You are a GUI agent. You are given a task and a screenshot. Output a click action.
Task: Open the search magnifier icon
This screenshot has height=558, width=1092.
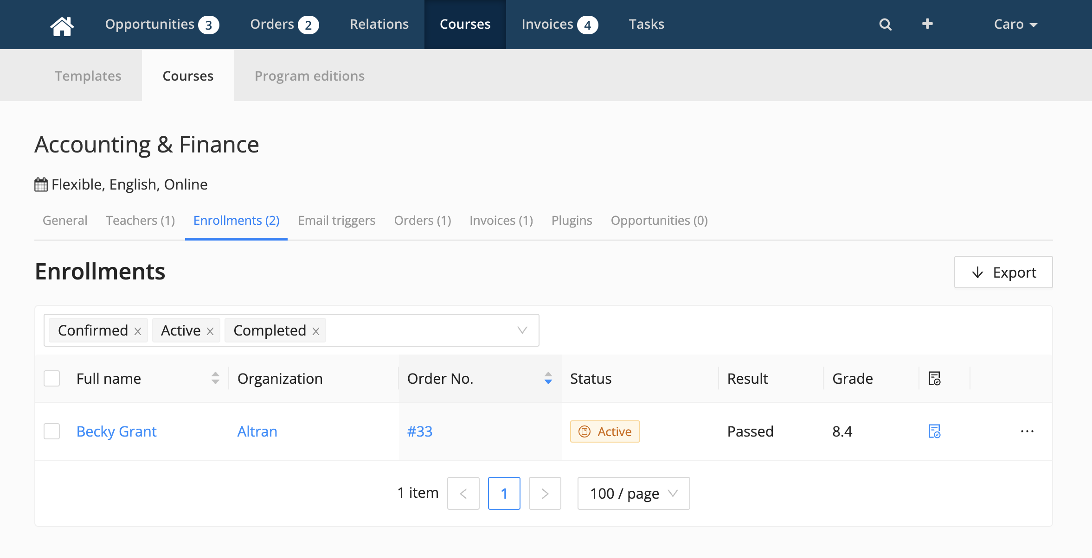pos(885,25)
